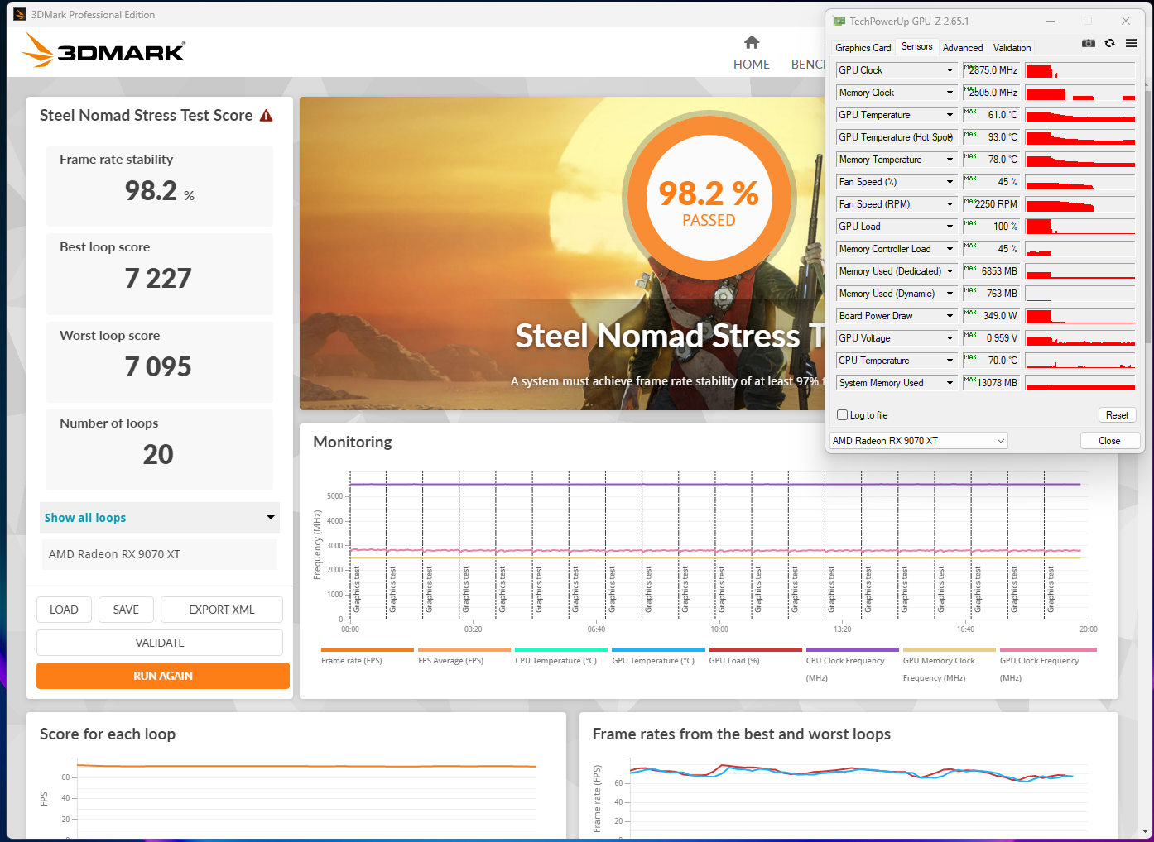Screen dimensions: 1154x842
Task: Click the 3DMark scrollbar down arrow
Action: 1147,831
